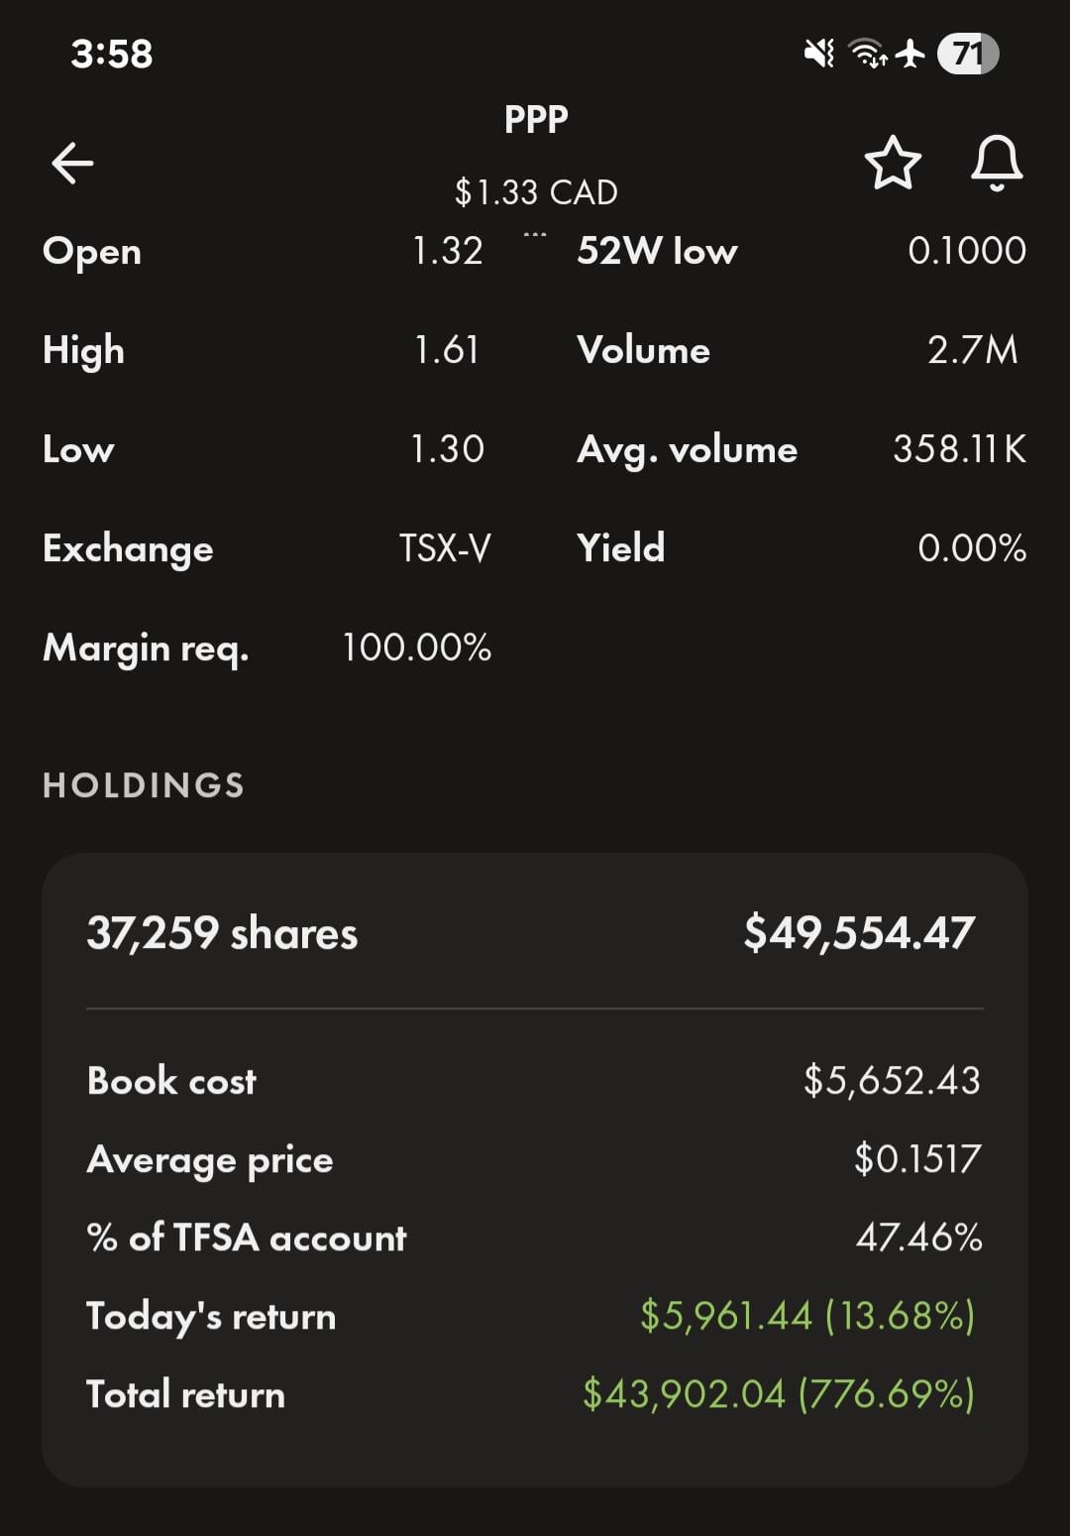
Task: Tap the Total return green value
Action: [779, 1394]
